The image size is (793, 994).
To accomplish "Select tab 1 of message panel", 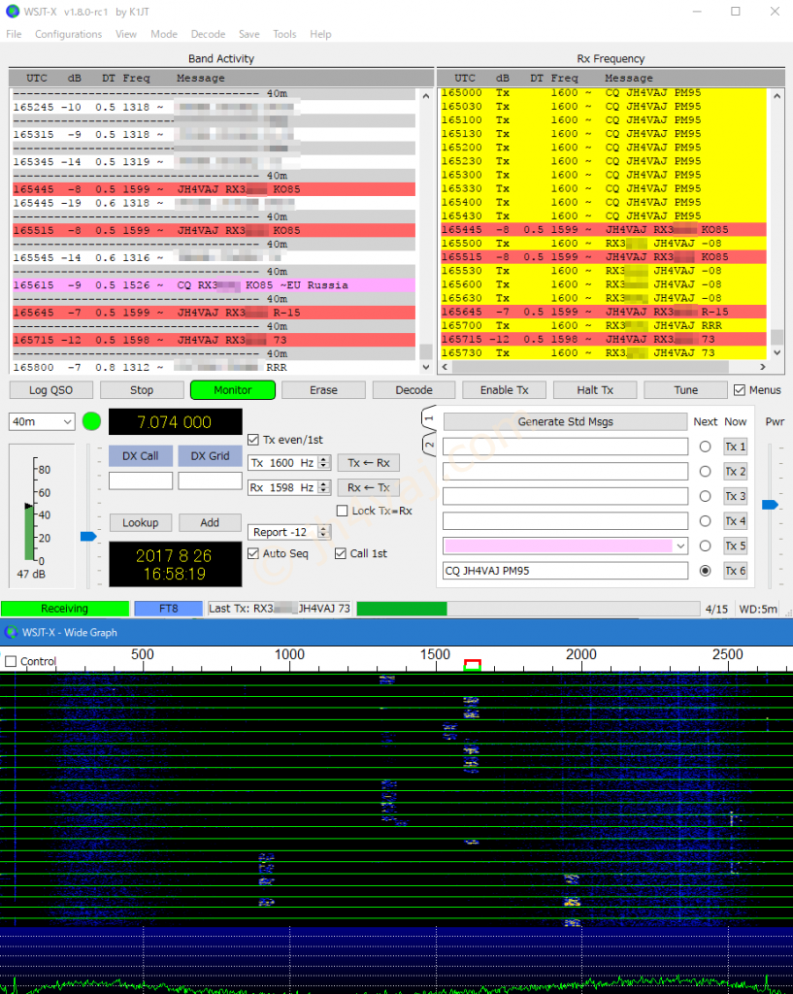I will (429, 418).
